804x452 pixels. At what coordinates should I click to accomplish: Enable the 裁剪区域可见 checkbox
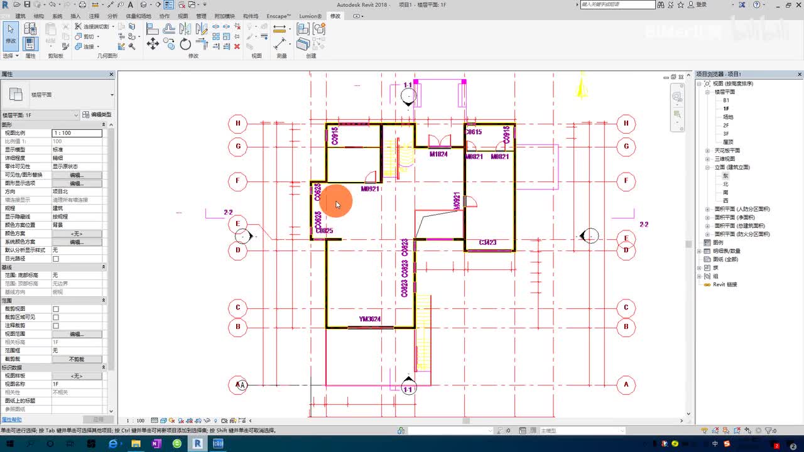tap(56, 317)
